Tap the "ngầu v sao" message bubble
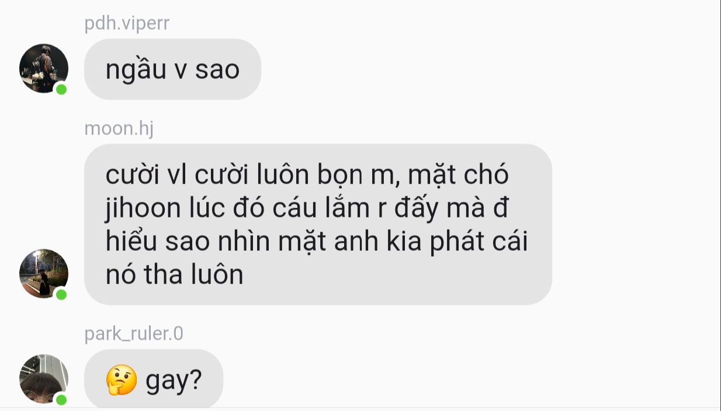The image size is (721, 411). pos(172,69)
